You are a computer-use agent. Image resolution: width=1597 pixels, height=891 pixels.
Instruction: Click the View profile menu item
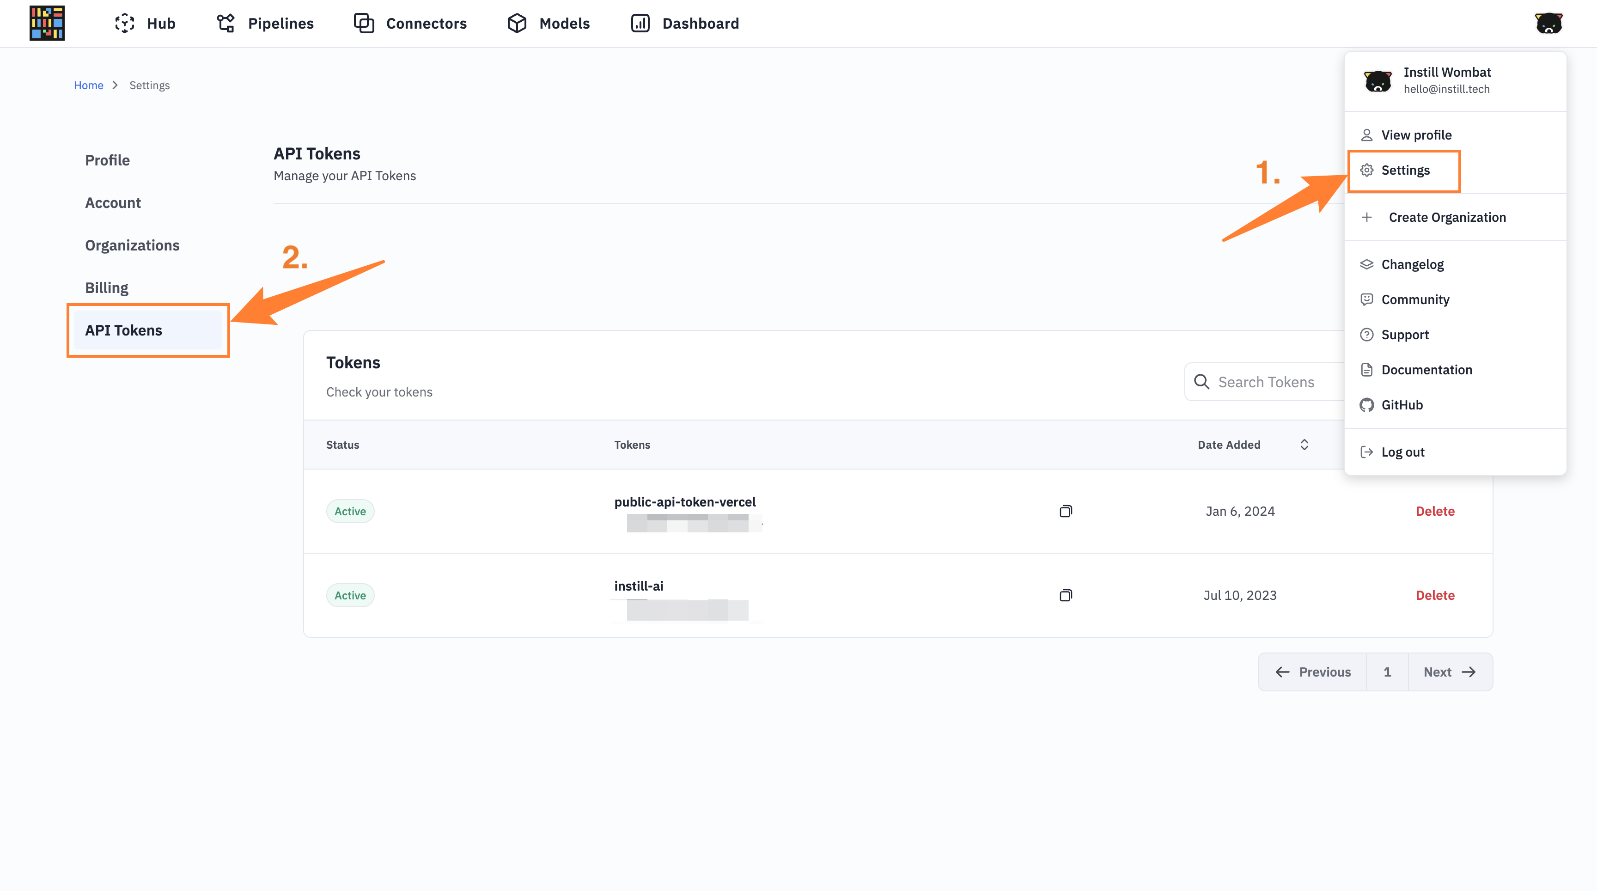click(x=1416, y=135)
